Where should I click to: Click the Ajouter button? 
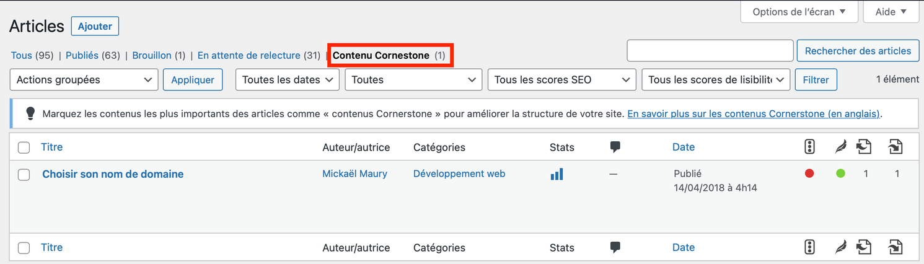pyautogui.click(x=95, y=26)
